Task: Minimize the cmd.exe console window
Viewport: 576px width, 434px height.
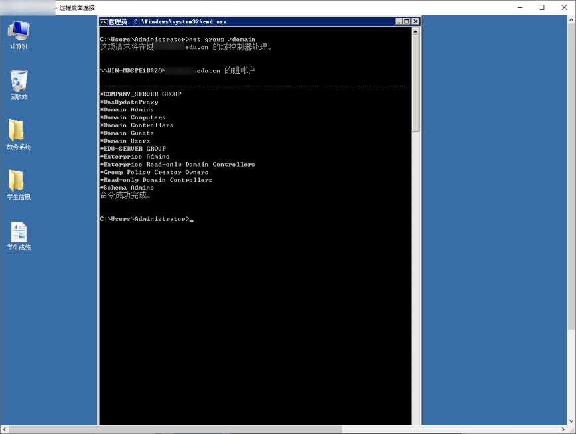Action: click(399, 21)
